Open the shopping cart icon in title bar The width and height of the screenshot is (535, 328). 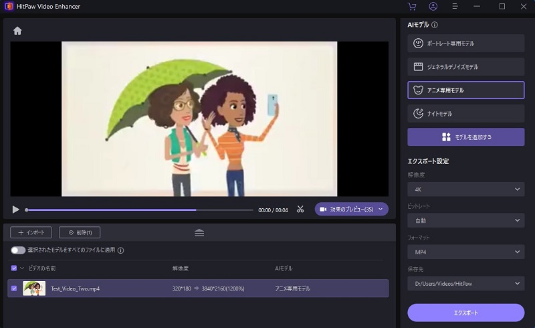click(x=411, y=7)
